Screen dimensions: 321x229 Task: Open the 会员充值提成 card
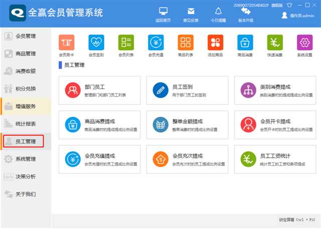point(99,159)
